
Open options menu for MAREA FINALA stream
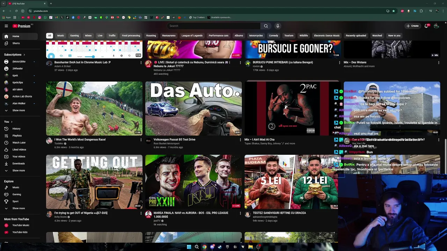click(240, 213)
